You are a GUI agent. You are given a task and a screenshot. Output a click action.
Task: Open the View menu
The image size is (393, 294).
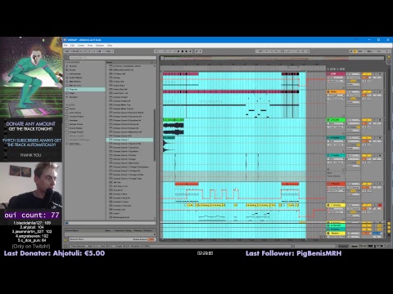(90, 45)
